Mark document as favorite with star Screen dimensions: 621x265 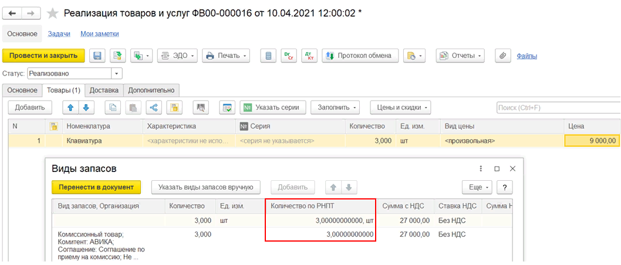tap(53, 13)
